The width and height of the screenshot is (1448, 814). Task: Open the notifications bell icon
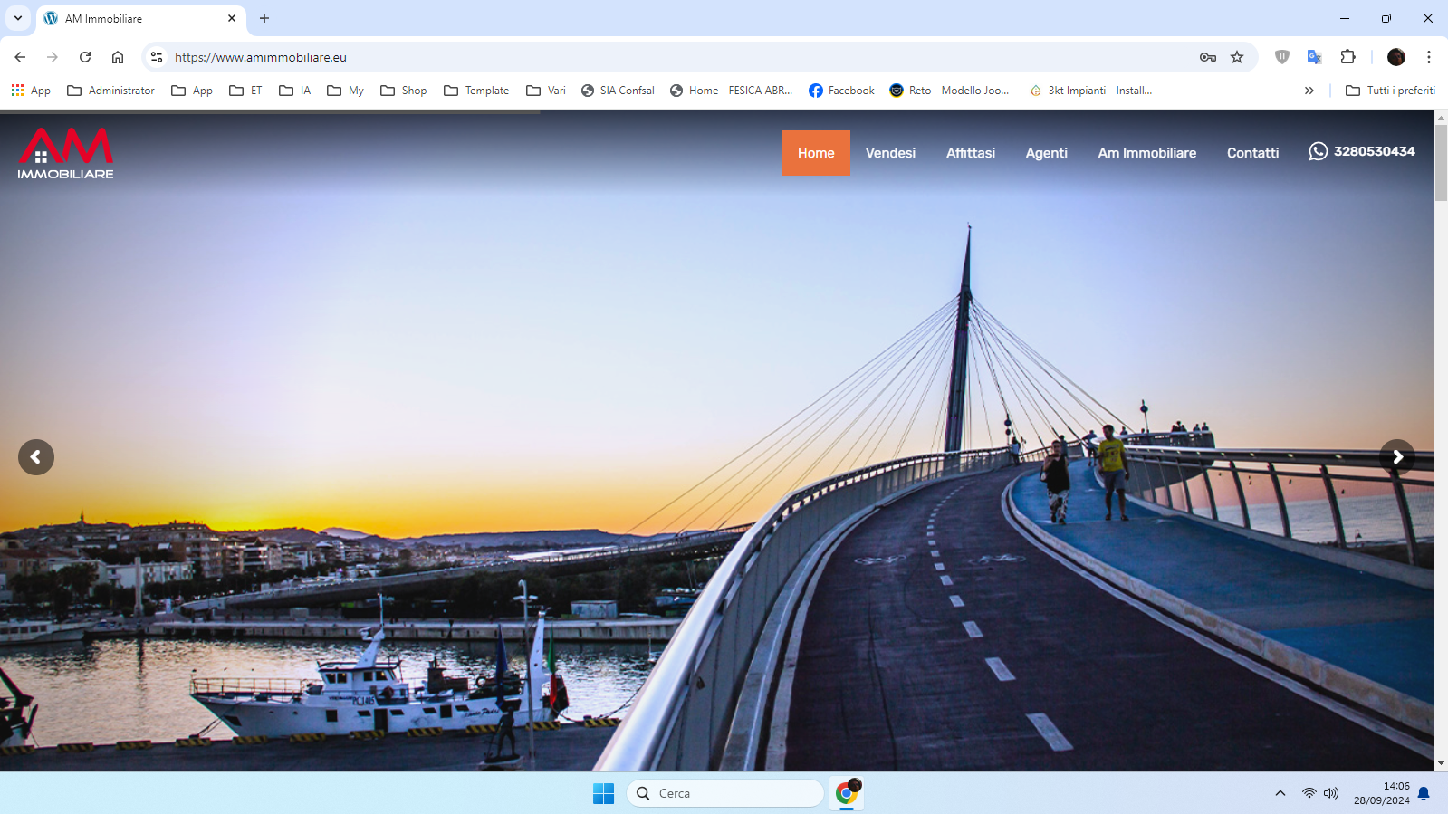coord(1424,793)
